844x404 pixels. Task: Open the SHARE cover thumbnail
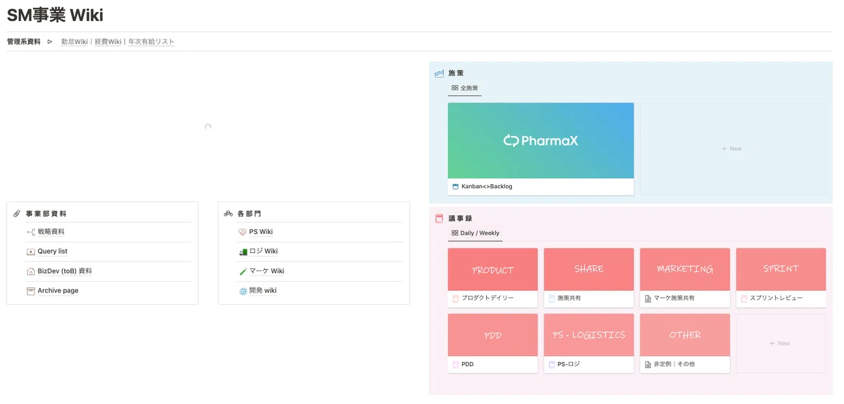(589, 269)
